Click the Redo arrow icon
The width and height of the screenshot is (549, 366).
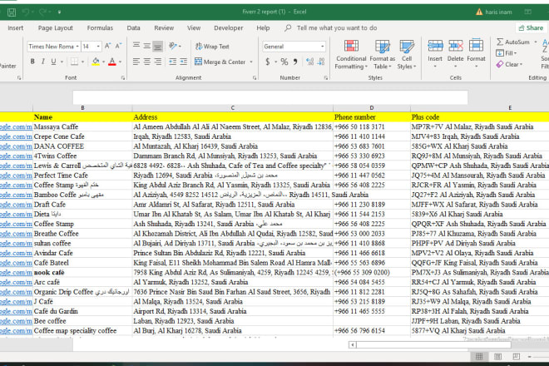click(42, 12)
